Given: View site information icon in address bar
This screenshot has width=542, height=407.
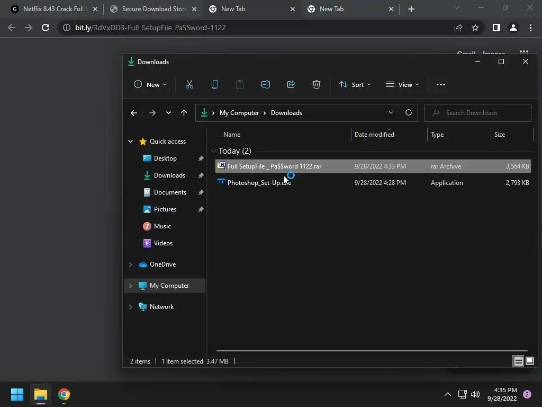Looking at the screenshot, I should coord(66,28).
